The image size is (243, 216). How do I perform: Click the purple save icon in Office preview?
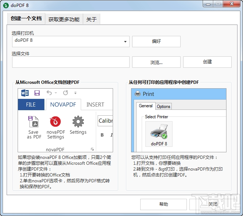(x=37, y=93)
